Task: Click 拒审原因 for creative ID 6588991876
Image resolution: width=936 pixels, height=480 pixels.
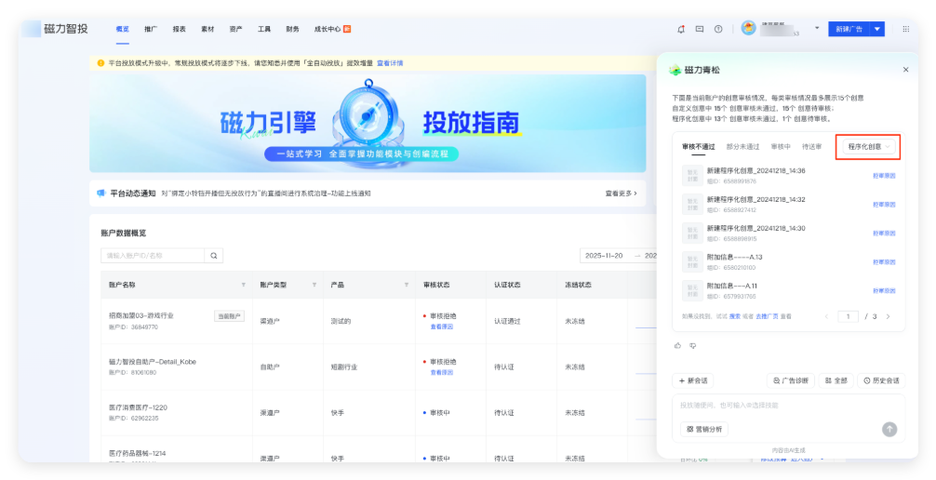Action: (884, 176)
